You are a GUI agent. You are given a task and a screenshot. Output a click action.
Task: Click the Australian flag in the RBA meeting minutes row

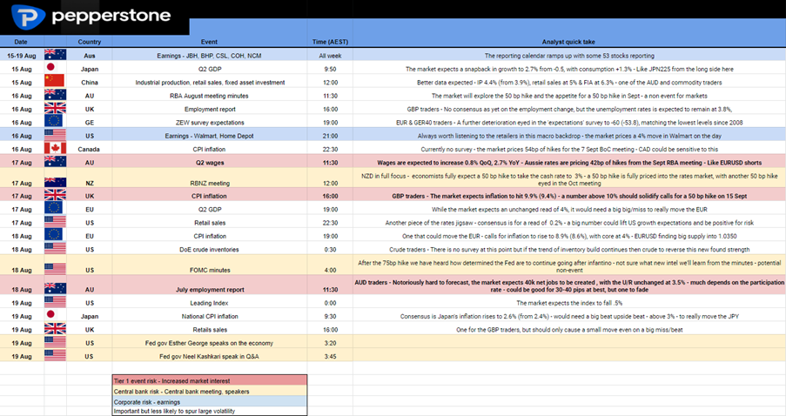(x=55, y=94)
